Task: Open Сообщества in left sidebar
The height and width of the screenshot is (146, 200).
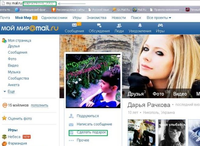Action: 18,78
